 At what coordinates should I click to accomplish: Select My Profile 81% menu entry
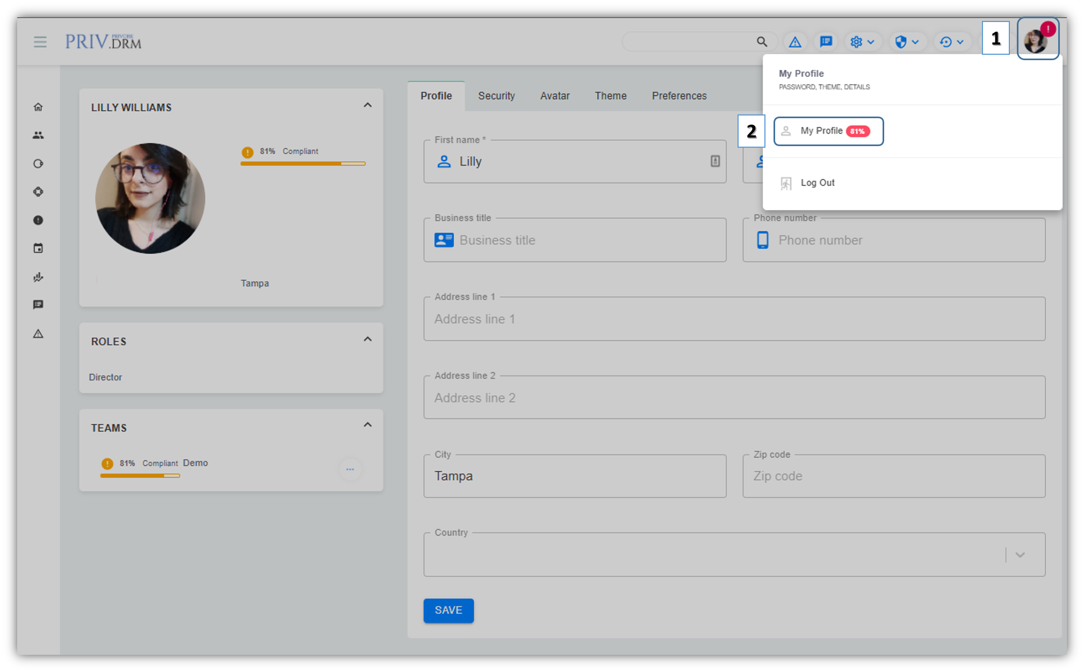click(828, 131)
